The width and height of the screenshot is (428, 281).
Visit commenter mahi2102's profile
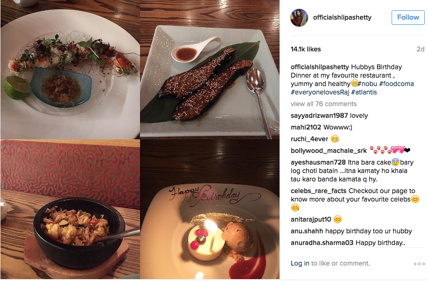coord(306,127)
